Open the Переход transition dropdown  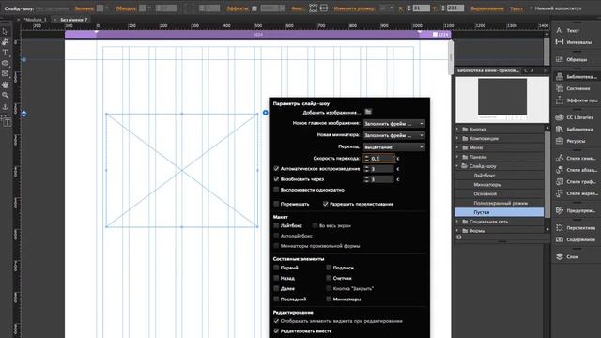point(393,146)
